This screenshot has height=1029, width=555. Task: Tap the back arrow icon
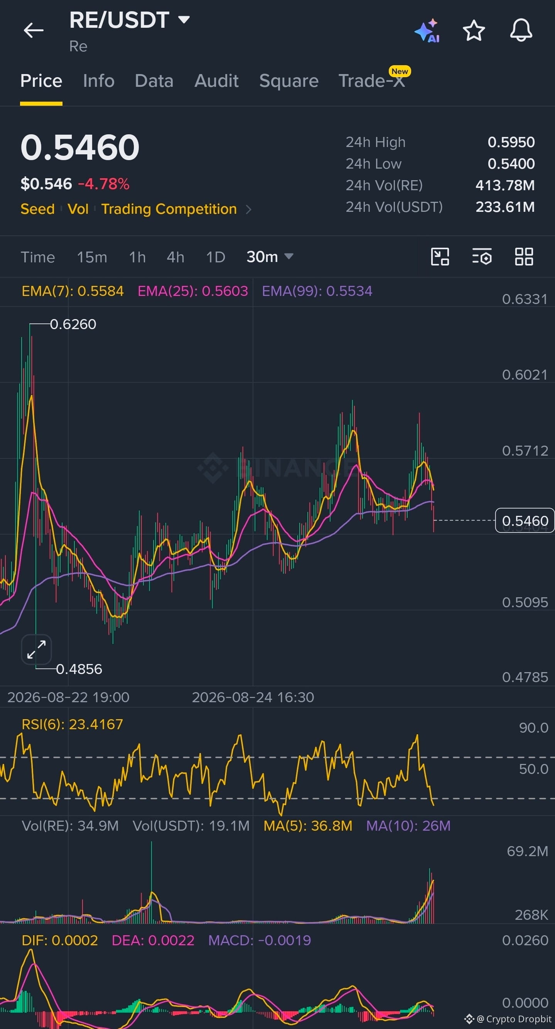[x=34, y=30]
